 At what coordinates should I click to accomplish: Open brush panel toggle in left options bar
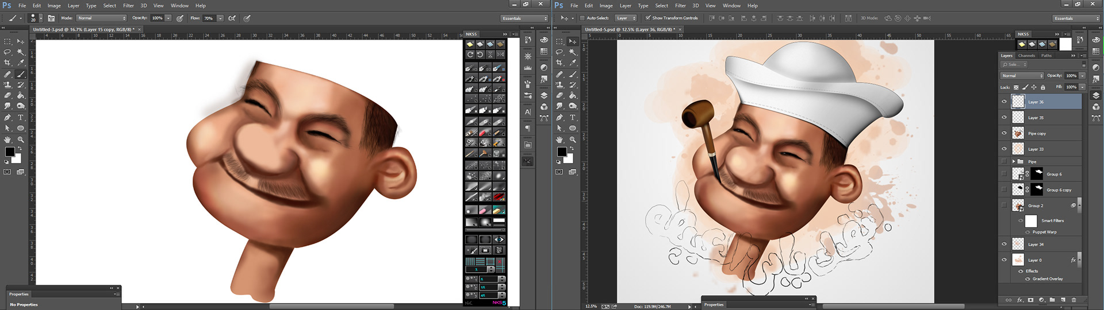pyautogui.click(x=51, y=18)
